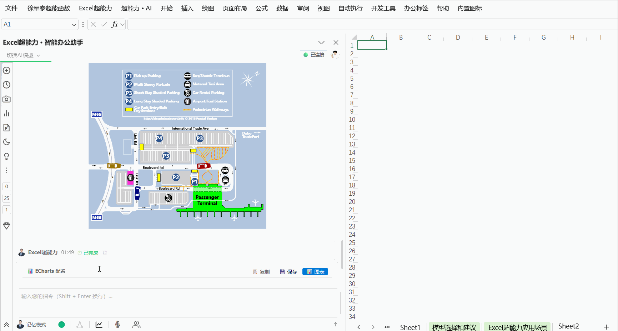
Task: Click the sidebar counter showing 25
Action: point(6,198)
